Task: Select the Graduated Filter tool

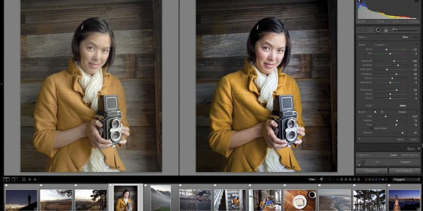Action: click(386, 30)
